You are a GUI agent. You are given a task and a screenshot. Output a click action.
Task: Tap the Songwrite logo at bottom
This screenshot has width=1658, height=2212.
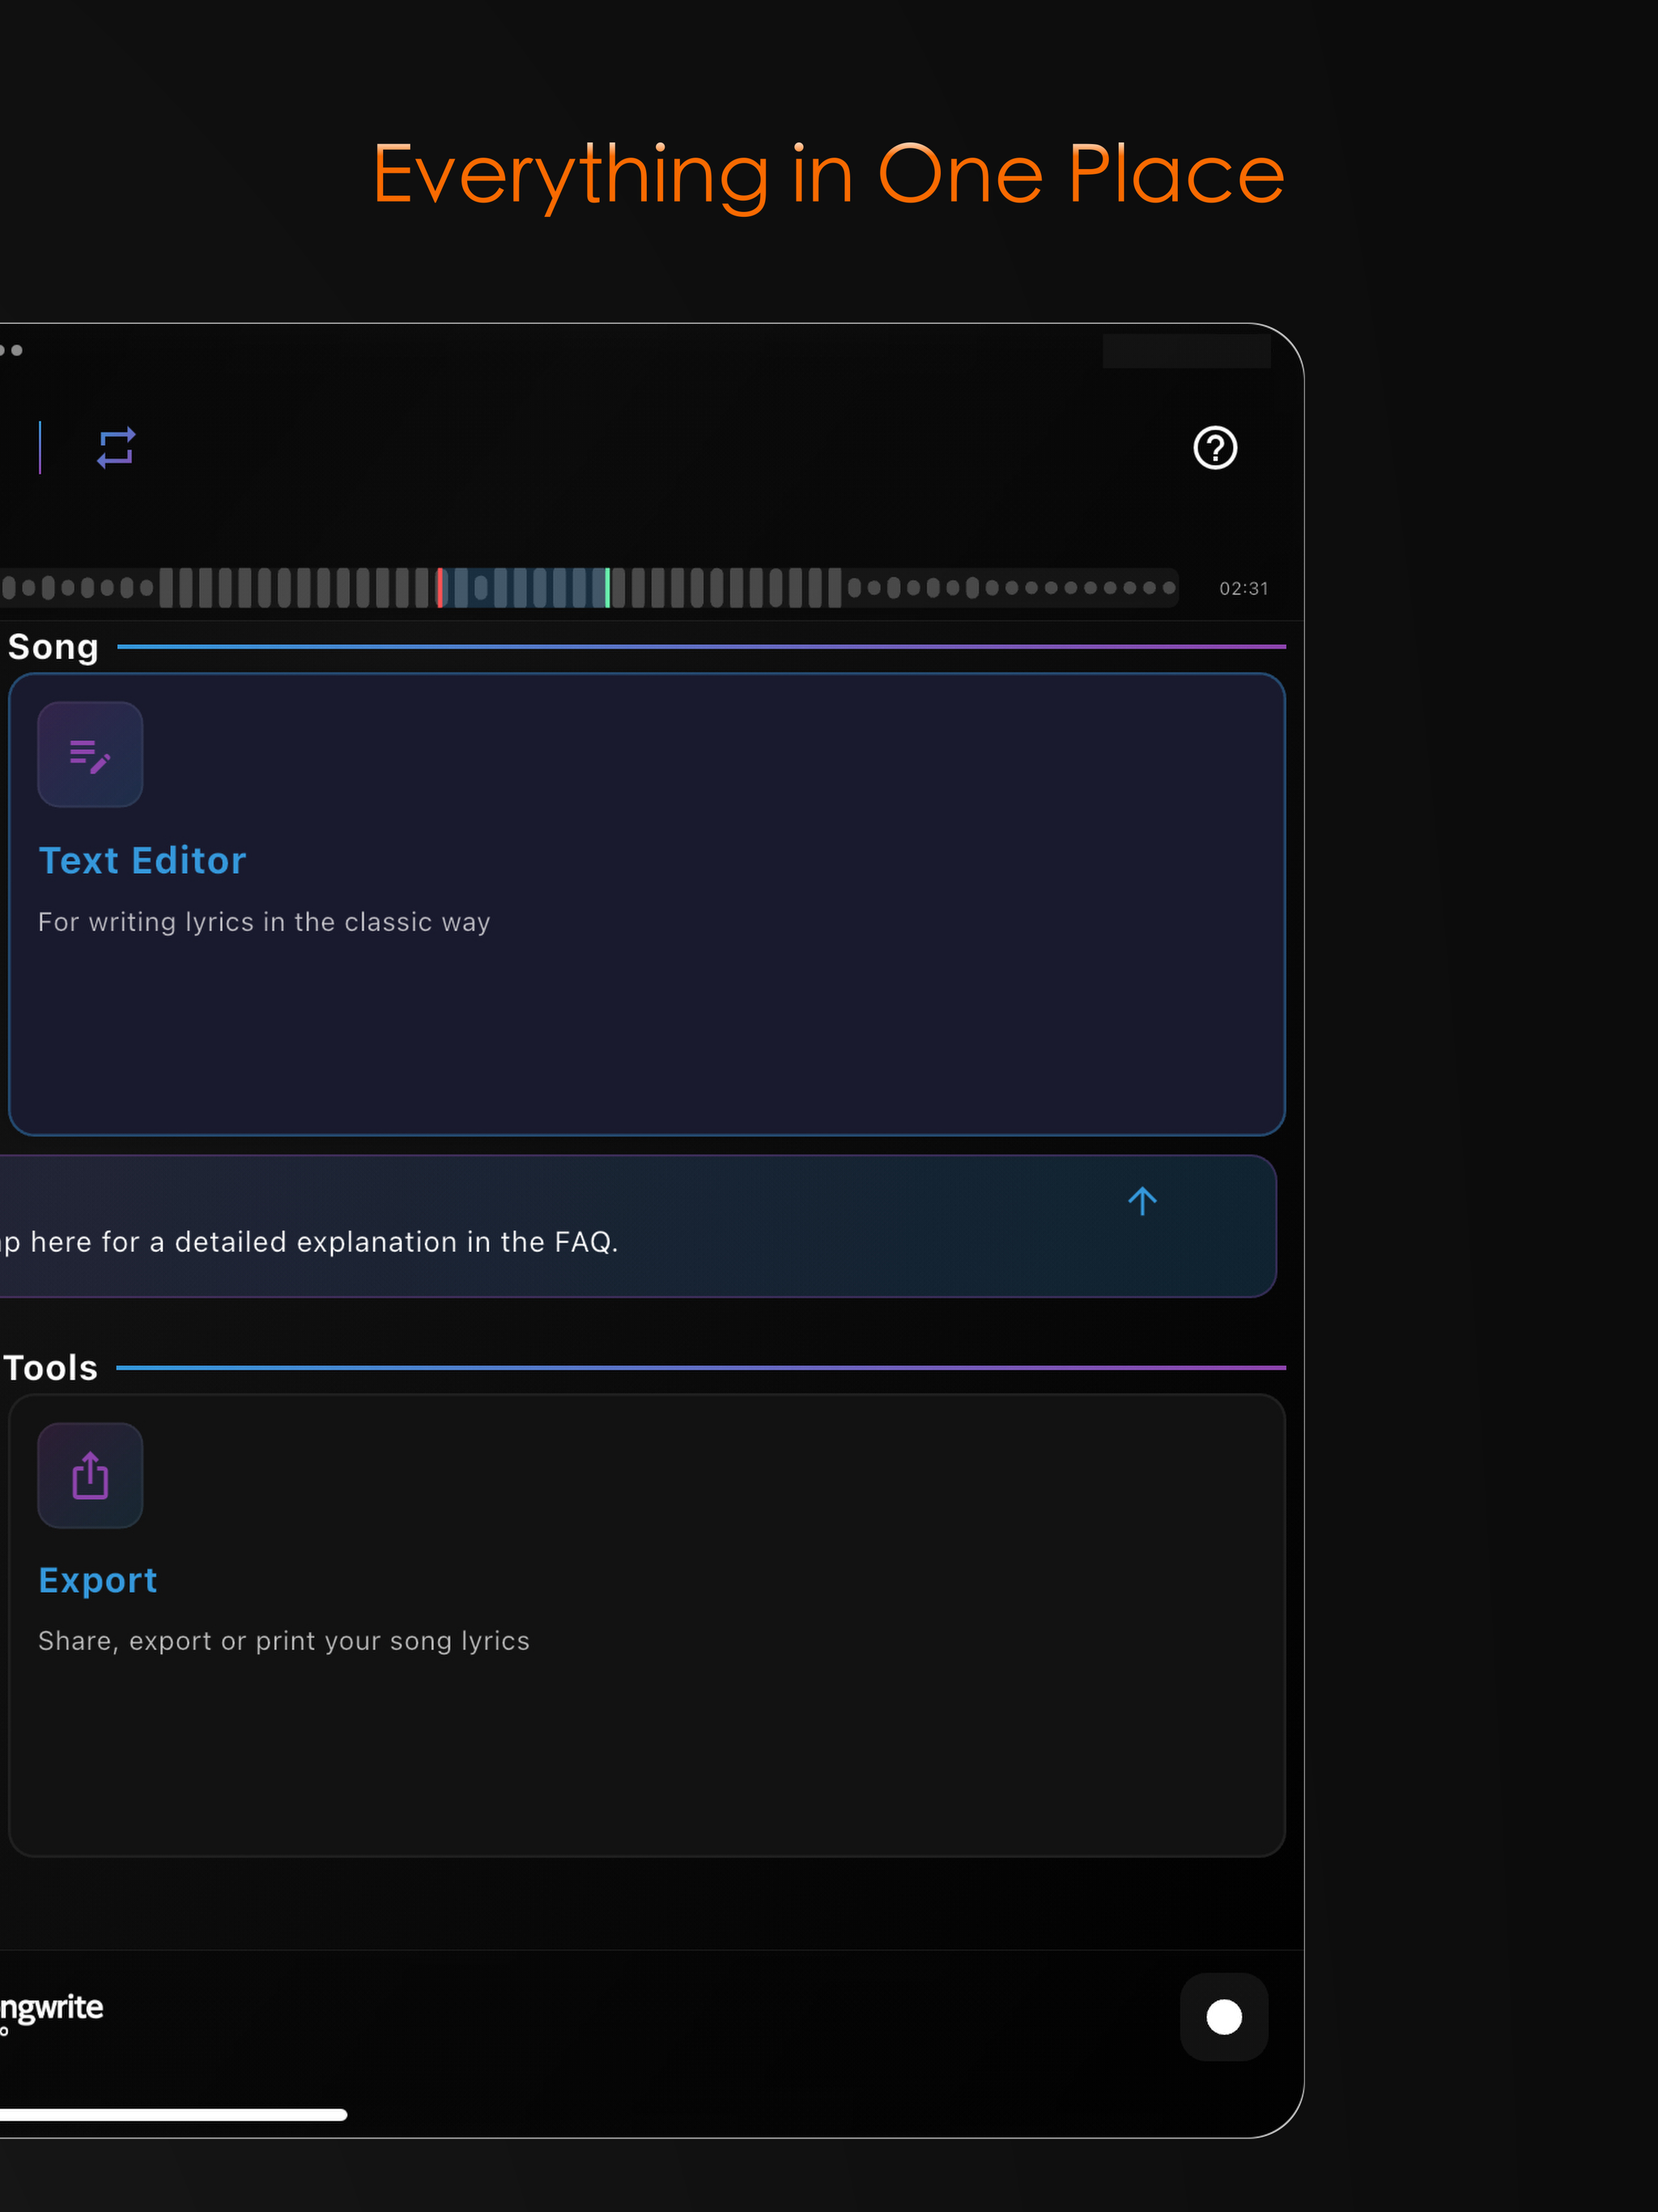click(51, 2008)
